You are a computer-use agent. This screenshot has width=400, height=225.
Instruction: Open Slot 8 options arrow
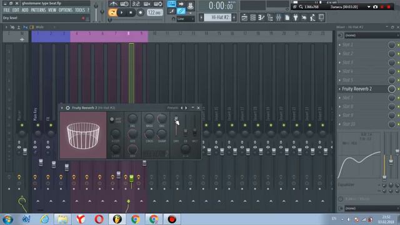point(339,107)
